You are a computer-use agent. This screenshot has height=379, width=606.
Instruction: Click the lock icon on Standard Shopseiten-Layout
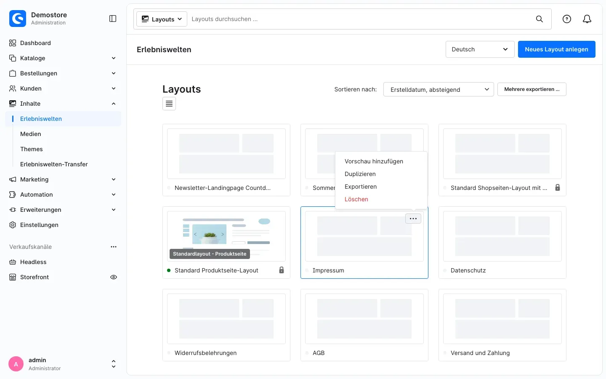point(558,187)
